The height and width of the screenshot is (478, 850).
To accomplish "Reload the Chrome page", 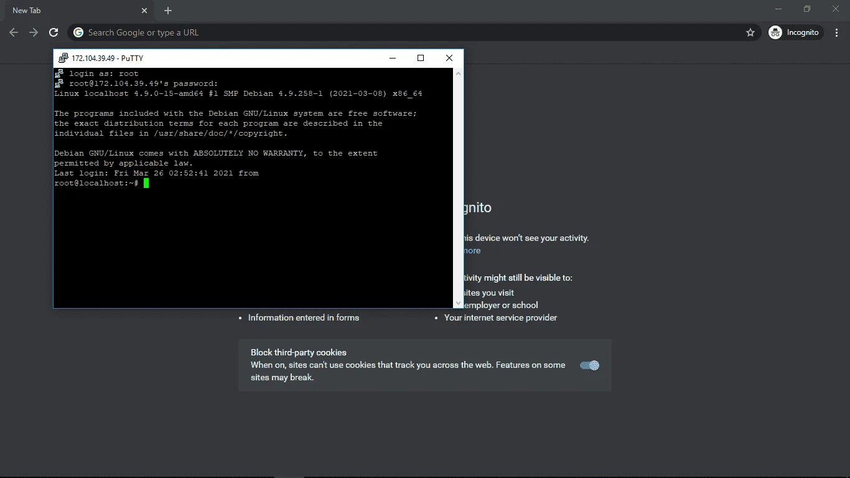I will pos(54,32).
